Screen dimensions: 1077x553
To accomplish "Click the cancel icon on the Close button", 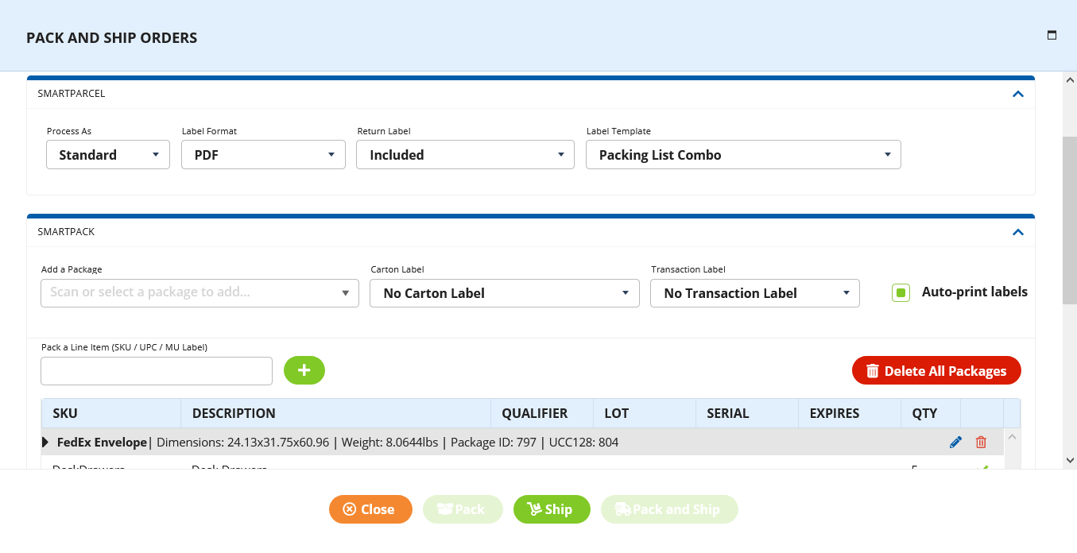I will [x=351, y=509].
